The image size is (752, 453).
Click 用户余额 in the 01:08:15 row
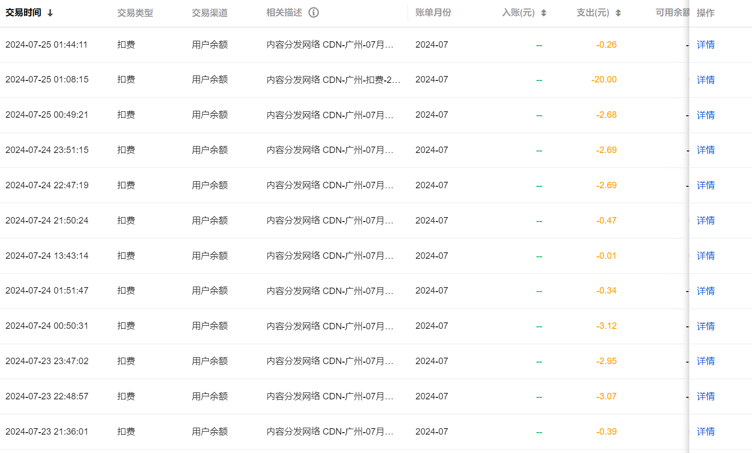(x=210, y=79)
